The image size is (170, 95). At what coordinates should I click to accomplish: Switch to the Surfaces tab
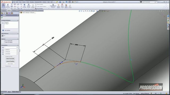[x=14, y=11]
